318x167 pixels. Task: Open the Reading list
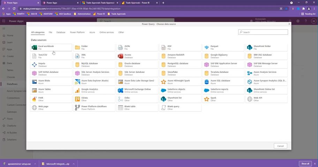pos(308,14)
